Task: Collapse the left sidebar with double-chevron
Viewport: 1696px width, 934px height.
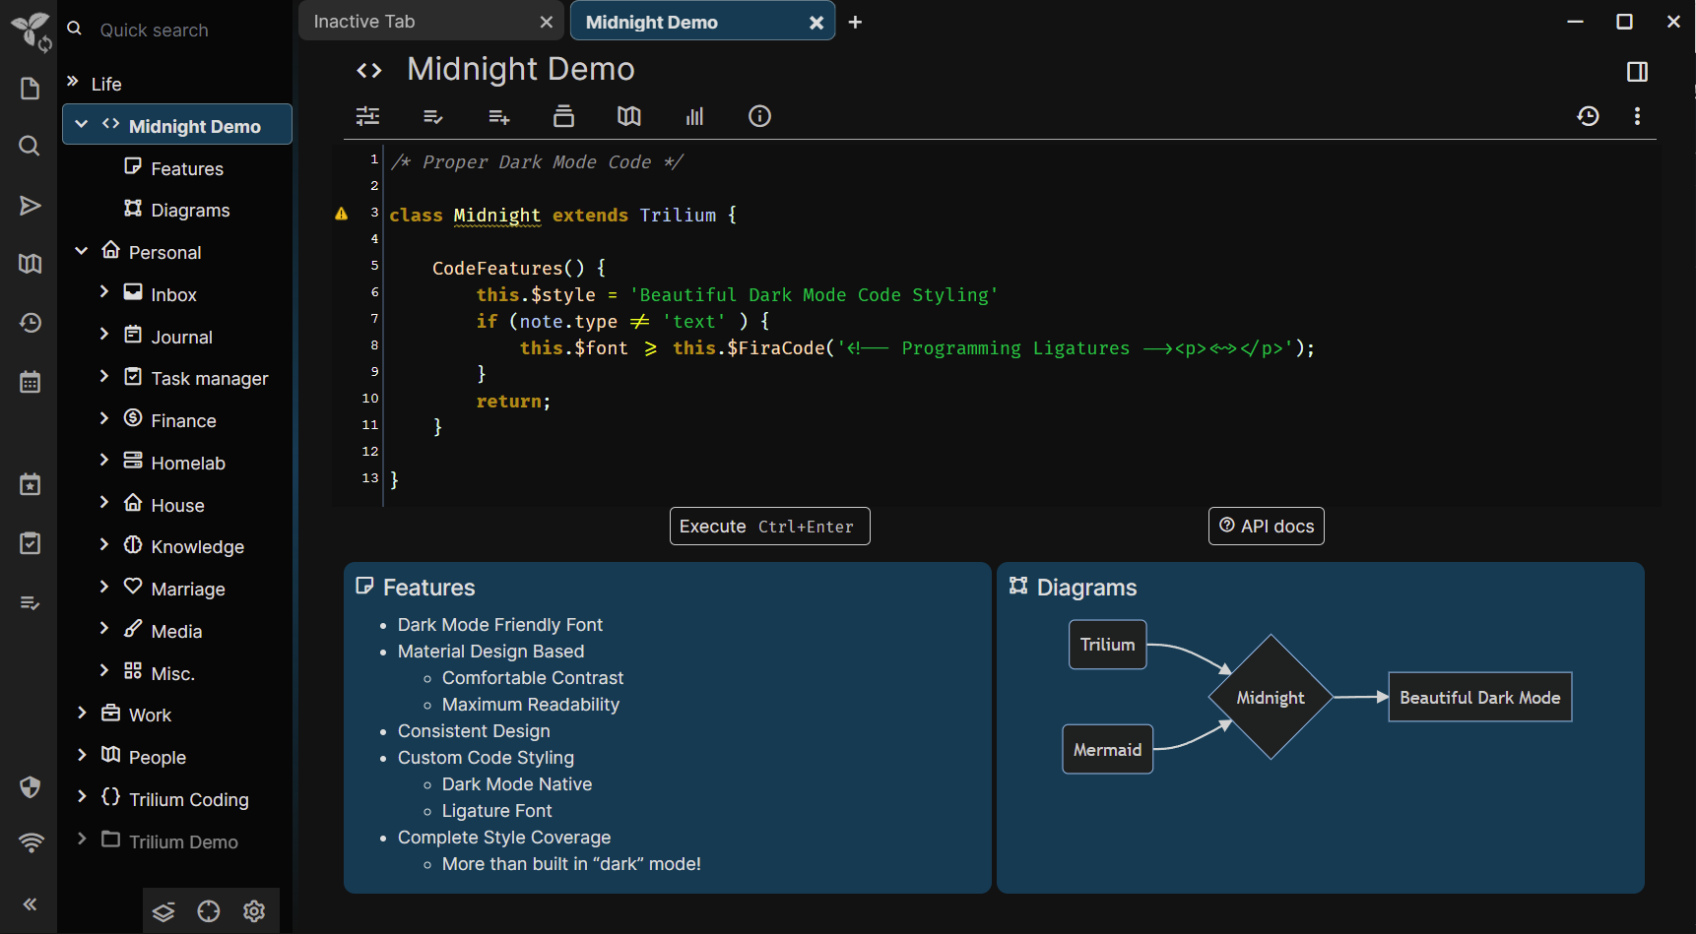Action: 30,904
